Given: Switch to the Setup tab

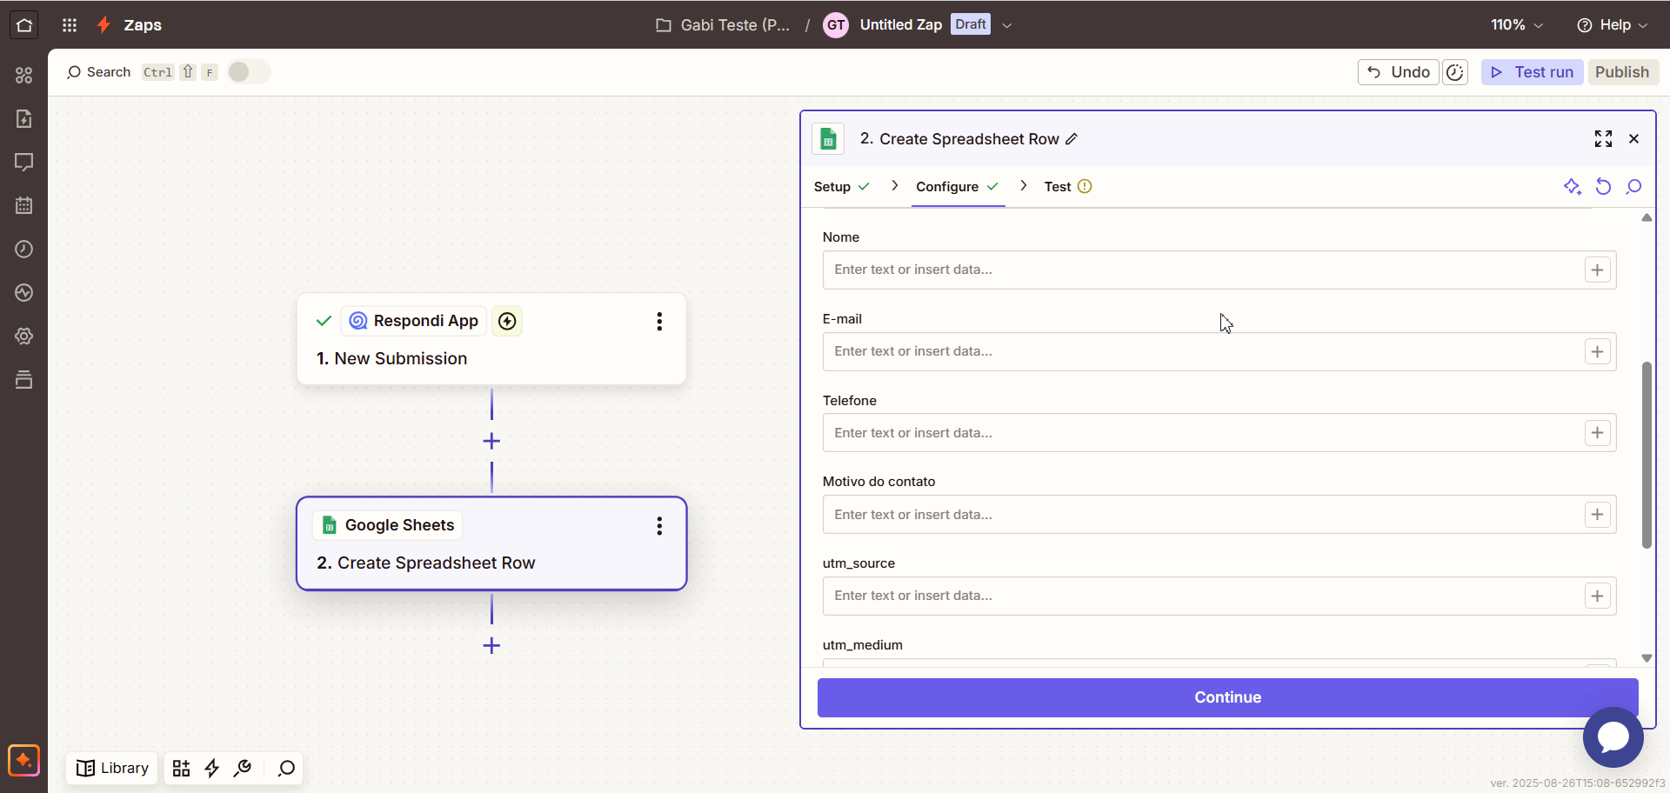Looking at the screenshot, I should click(x=841, y=187).
